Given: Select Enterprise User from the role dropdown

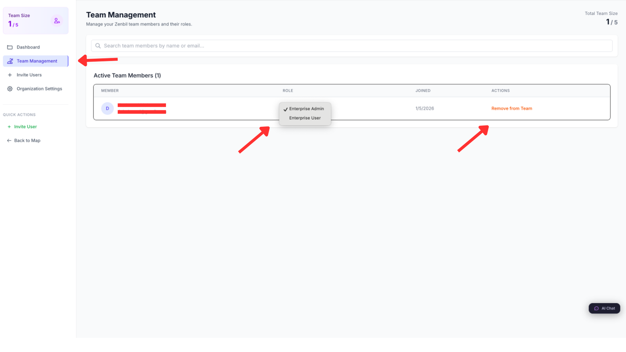Looking at the screenshot, I should [x=305, y=118].
